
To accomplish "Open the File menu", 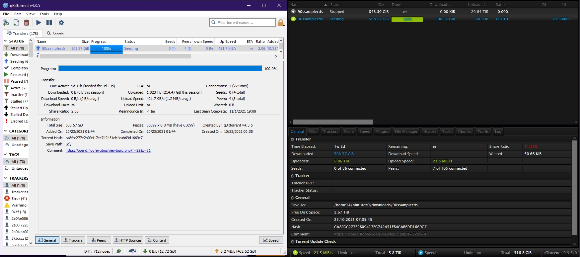I will coord(6,14).
